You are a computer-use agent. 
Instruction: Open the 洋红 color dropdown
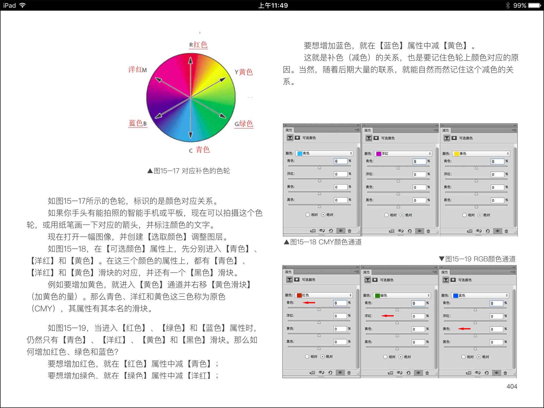click(x=403, y=154)
